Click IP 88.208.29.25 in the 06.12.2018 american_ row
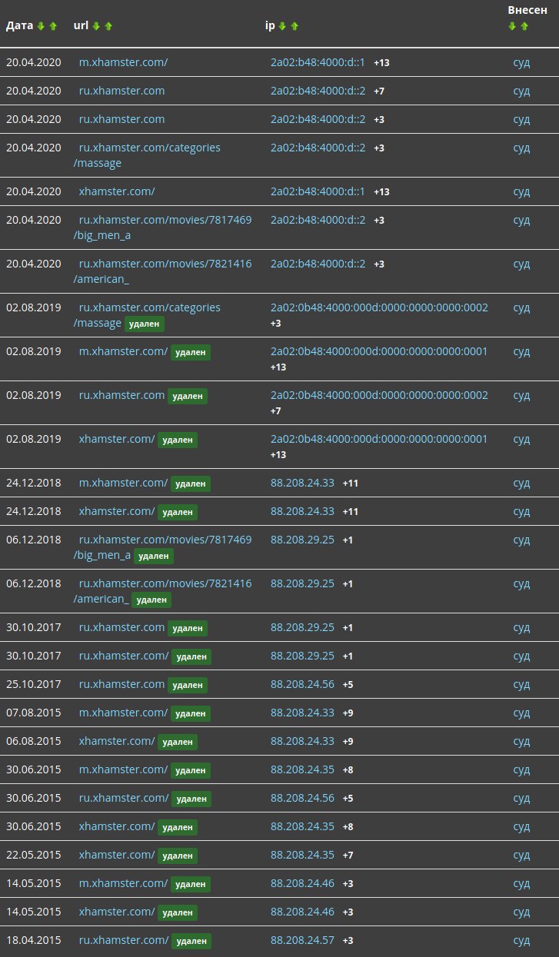Image resolution: width=559 pixels, height=957 pixels. [x=302, y=584]
